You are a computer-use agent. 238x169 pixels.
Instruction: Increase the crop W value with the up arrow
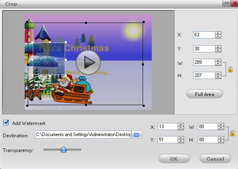pyautogui.click(x=218, y=61)
